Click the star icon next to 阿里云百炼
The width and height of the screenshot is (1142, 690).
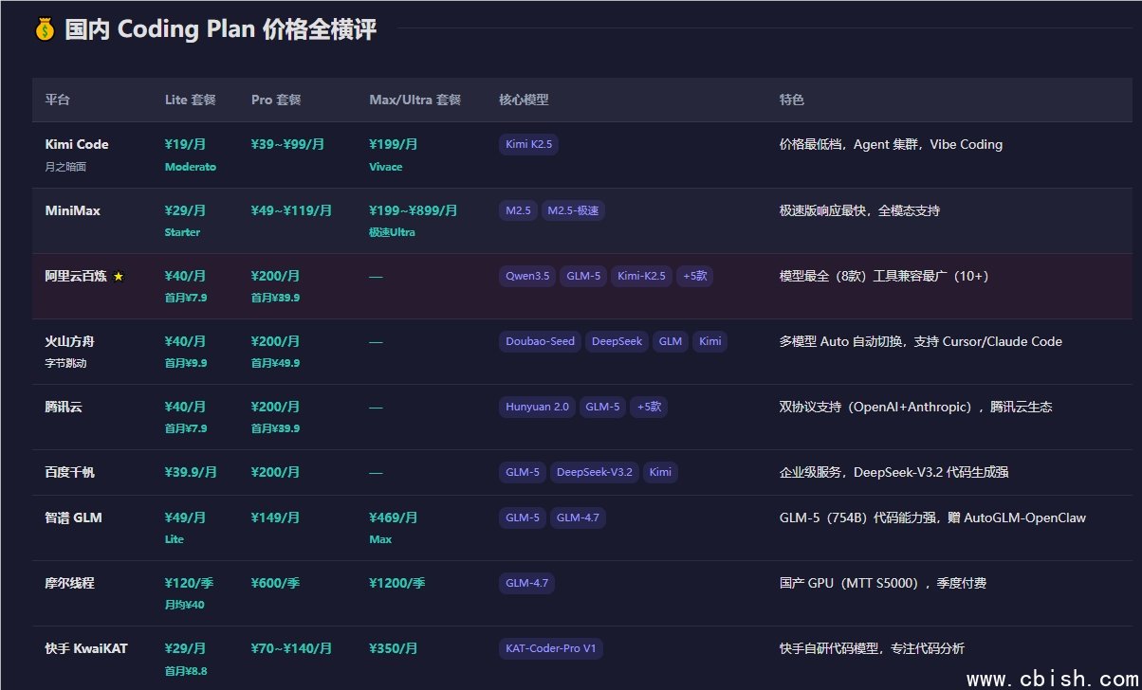click(x=119, y=277)
